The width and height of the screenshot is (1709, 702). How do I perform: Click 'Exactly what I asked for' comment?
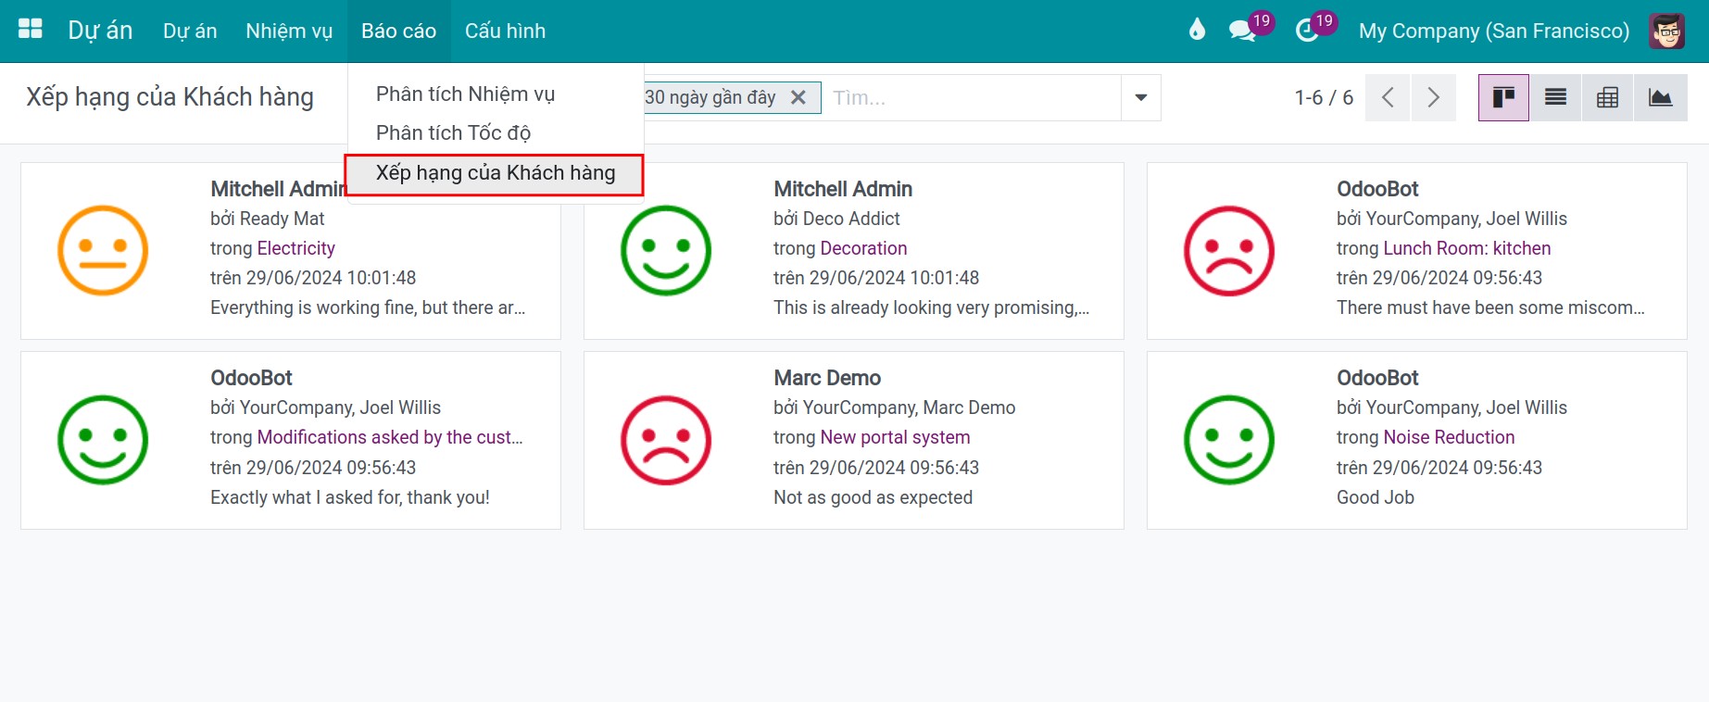[350, 497]
